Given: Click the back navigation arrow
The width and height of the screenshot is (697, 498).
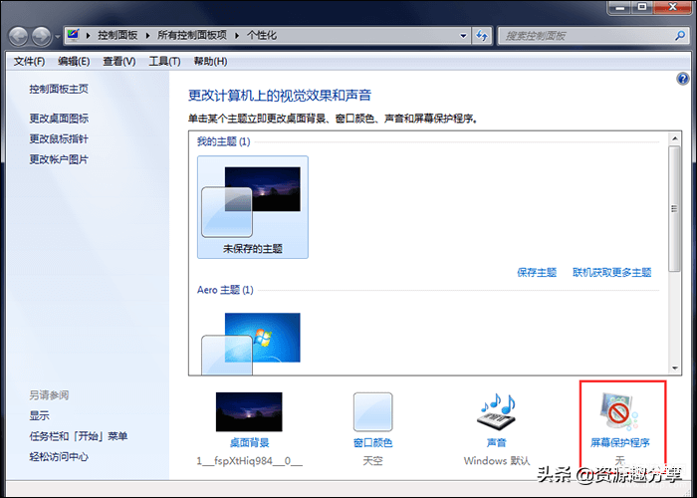Looking at the screenshot, I should tap(19, 36).
